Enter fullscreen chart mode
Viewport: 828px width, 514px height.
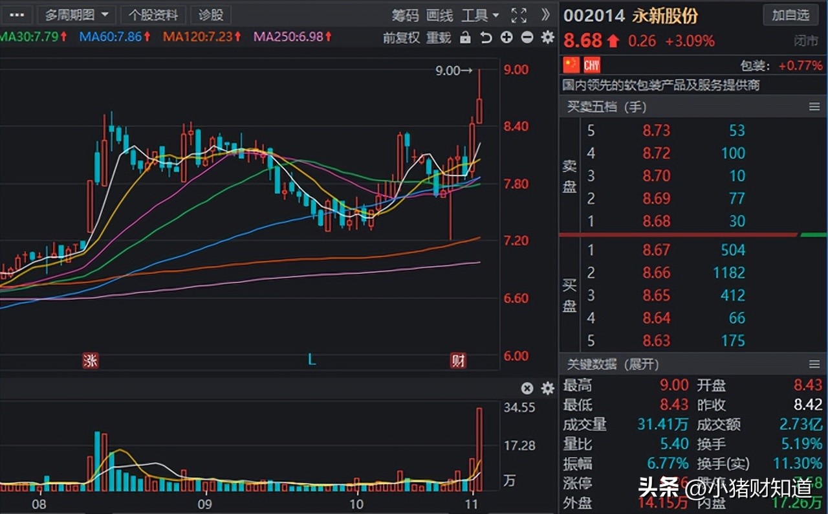pyautogui.click(x=518, y=16)
